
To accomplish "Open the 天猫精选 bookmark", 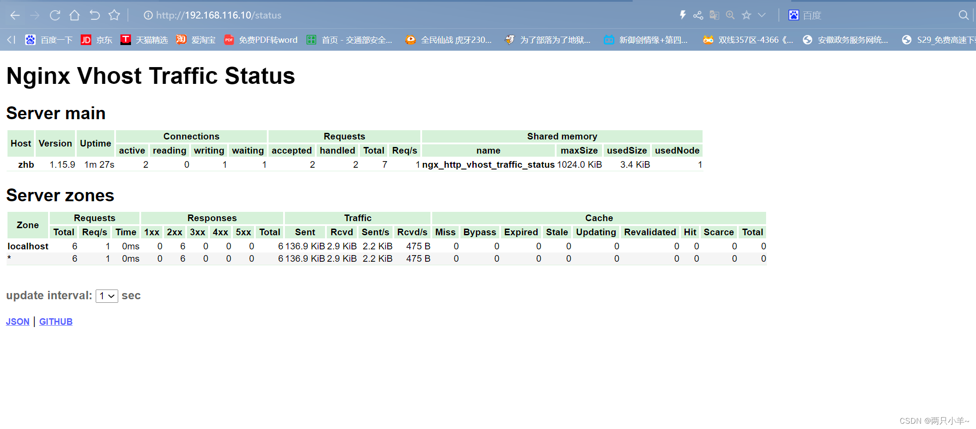I will [144, 40].
